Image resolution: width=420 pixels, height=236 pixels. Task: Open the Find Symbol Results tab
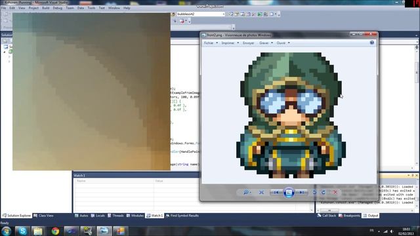(x=182, y=216)
